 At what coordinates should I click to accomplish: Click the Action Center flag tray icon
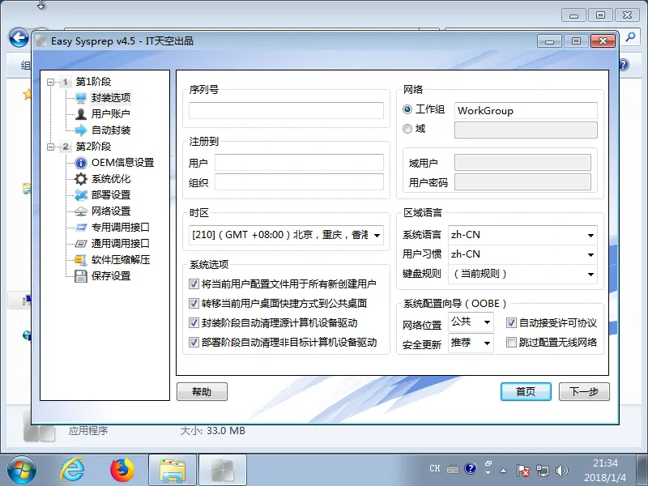coord(523,471)
